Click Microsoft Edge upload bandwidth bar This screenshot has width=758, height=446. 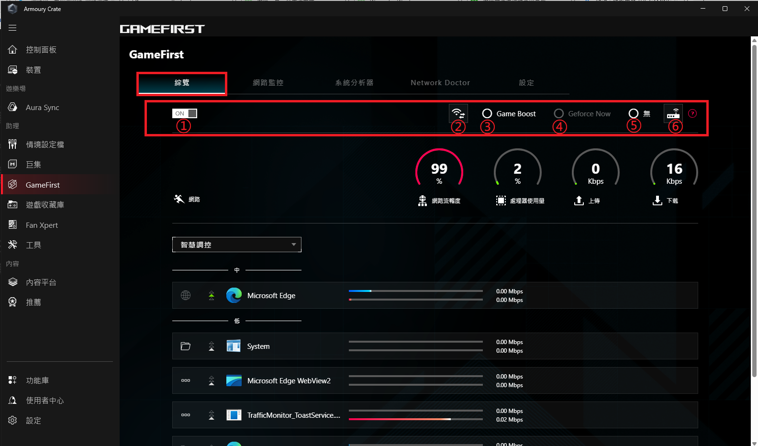pyautogui.click(x=416, y=291)
